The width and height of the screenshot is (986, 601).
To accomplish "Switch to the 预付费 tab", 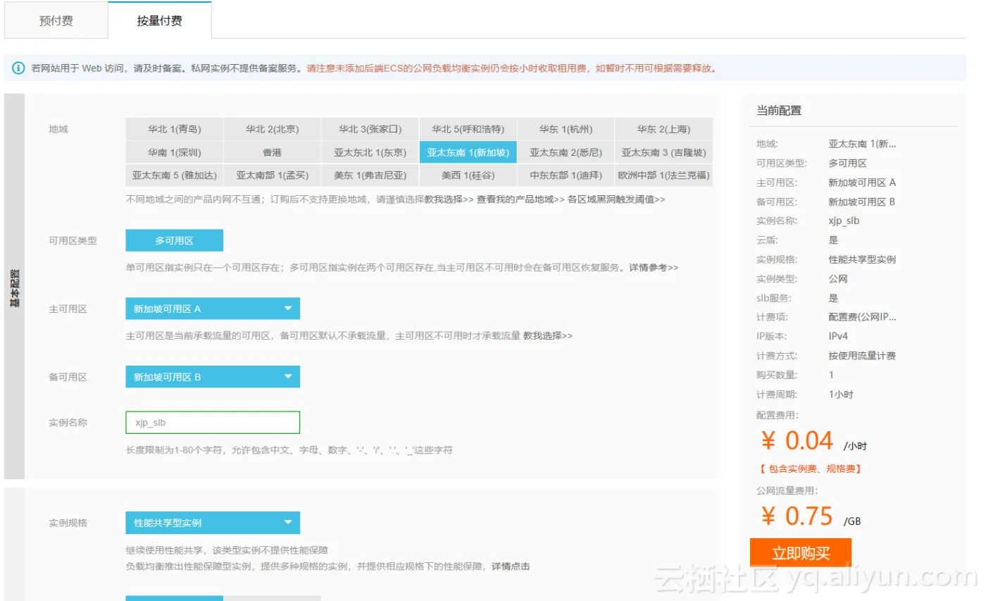I will click(56, 20).
